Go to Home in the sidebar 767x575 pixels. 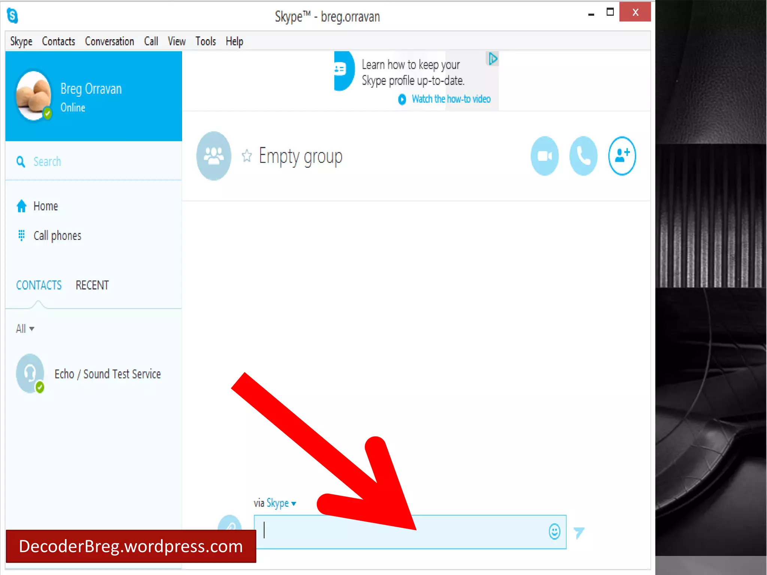click(45, 206)
